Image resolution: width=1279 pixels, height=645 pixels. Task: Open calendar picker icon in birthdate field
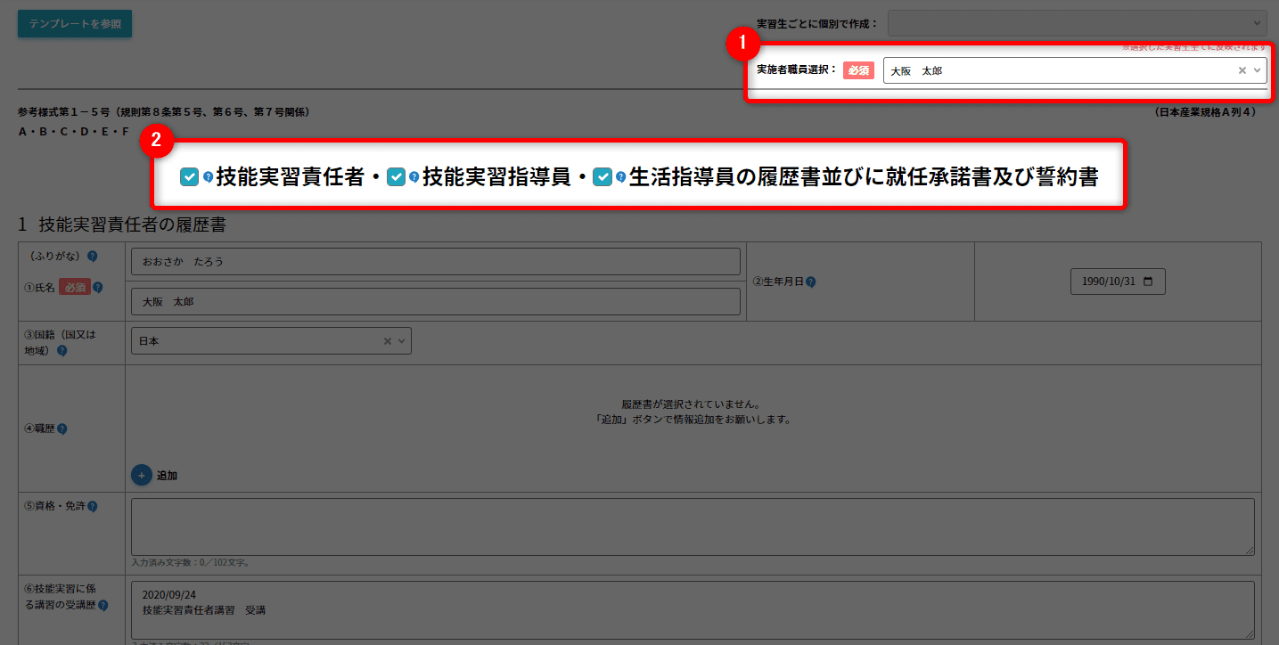(1147, 282)
